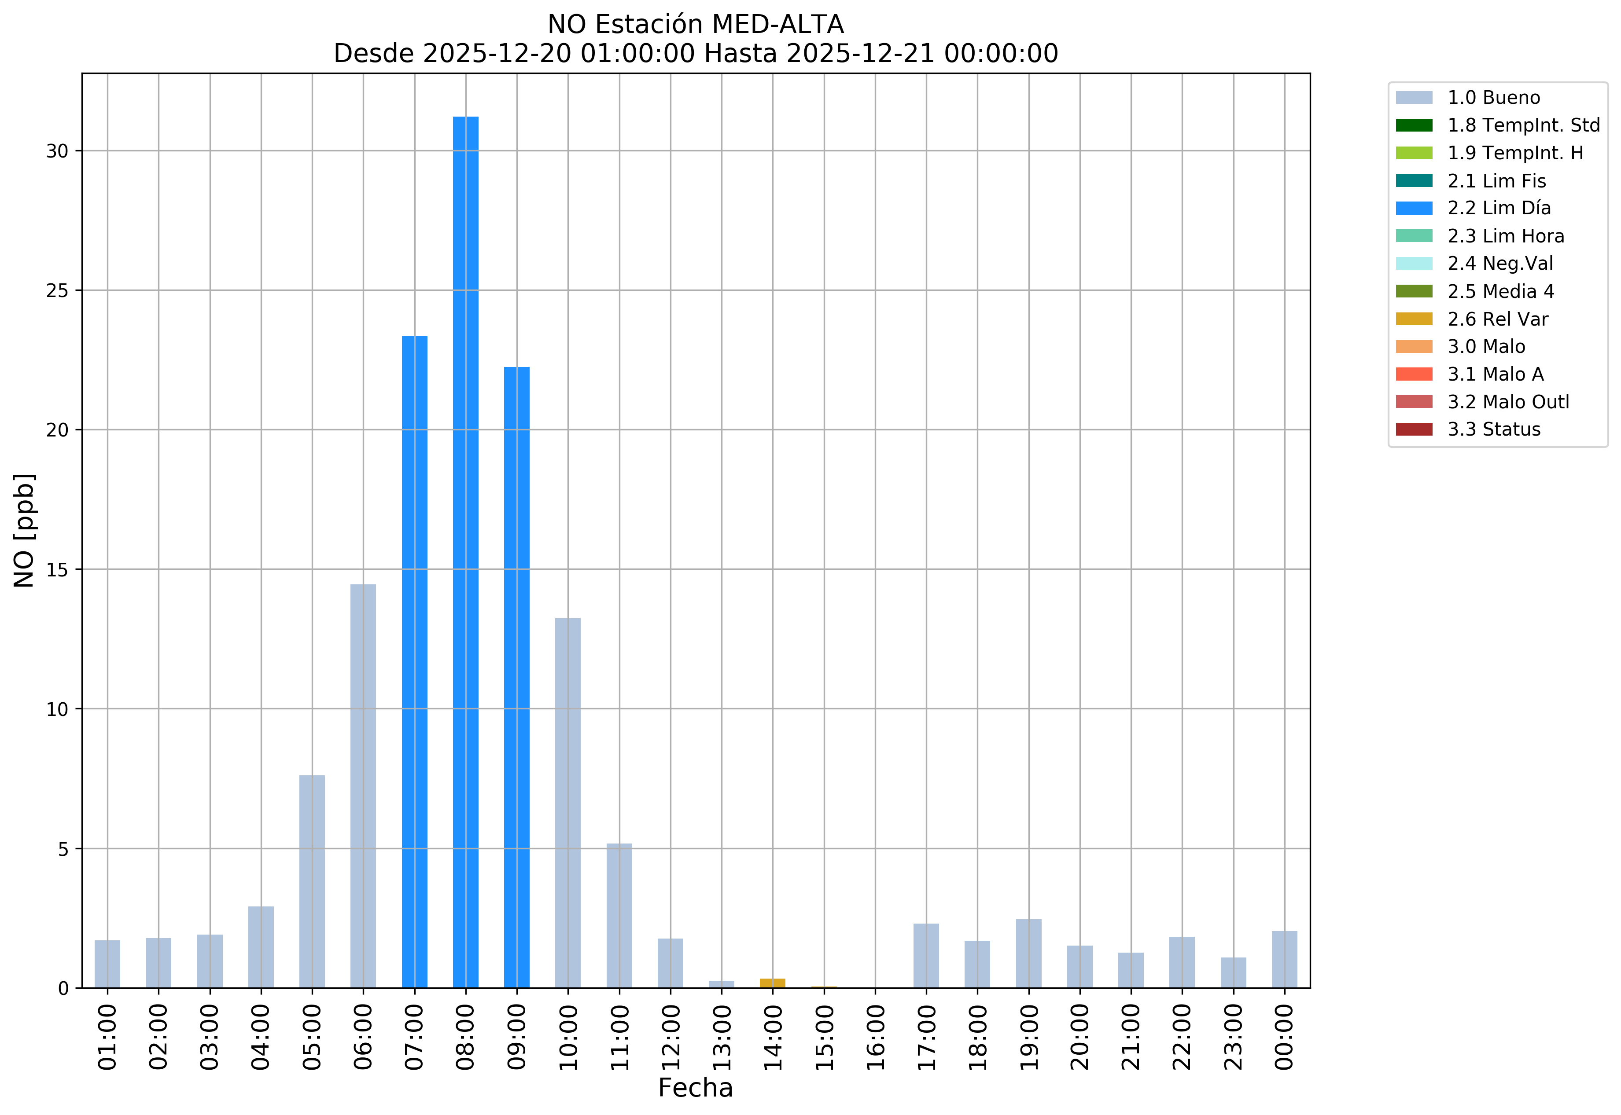Click the gray bar at 06:00
Viewport: 1621px width, 1115px height.
point(363,786)
